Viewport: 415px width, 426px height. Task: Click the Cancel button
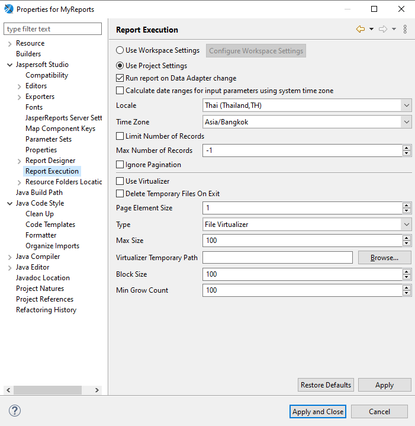click(x=379, y=412)
